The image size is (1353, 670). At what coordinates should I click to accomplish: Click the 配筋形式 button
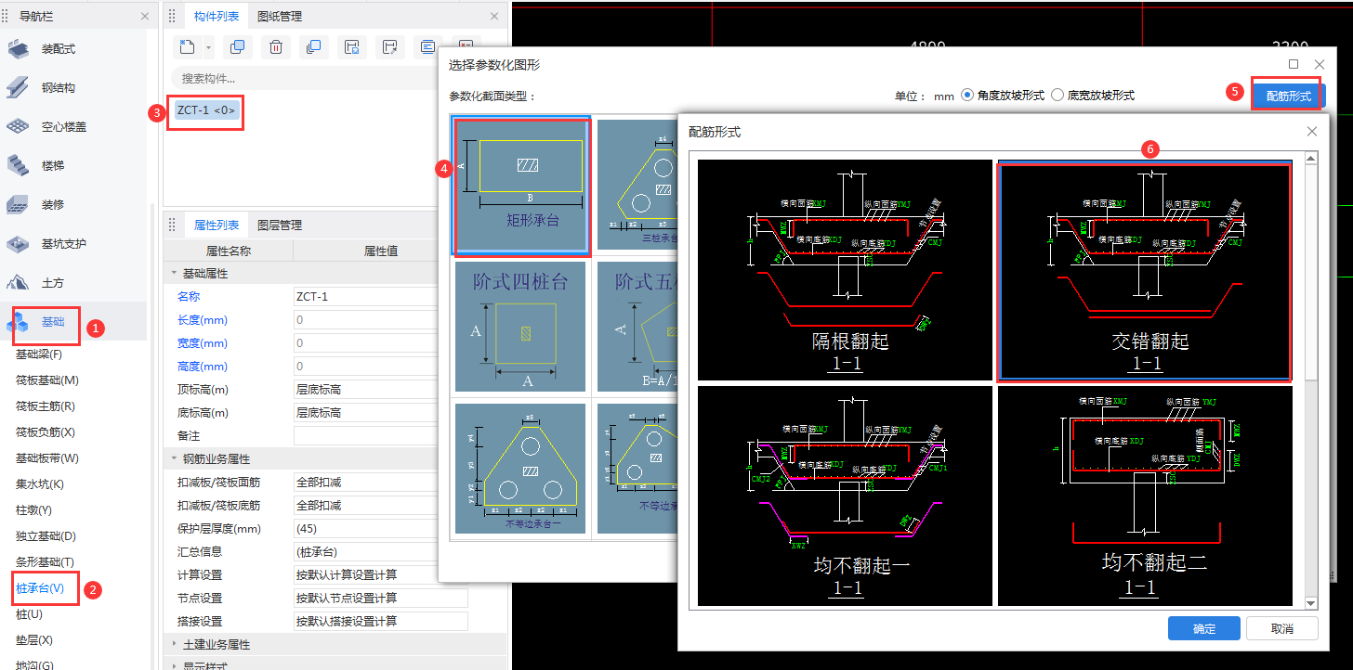coord(1289,96)
